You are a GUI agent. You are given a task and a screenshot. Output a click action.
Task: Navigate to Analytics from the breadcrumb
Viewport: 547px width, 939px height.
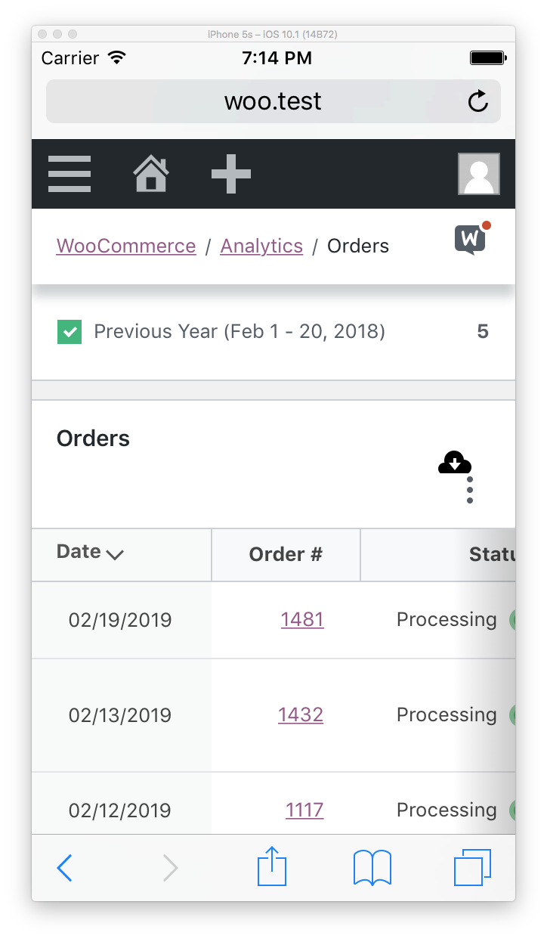coord(261,245)
